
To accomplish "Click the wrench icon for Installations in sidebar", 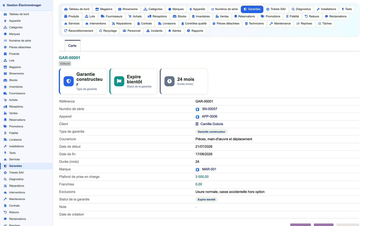I will [x=5, y=146].
